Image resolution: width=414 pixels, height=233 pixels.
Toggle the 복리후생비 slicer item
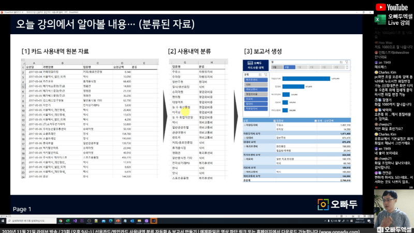tap(253, 80)
